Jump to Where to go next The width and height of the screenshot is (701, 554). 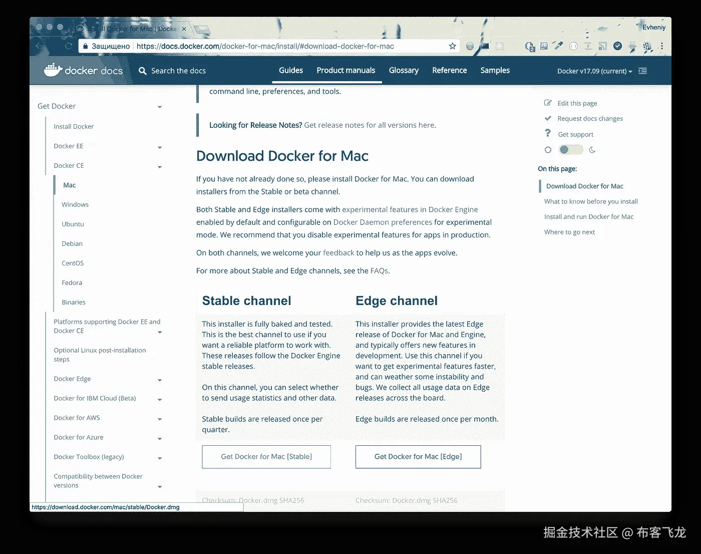click(569, 232)
